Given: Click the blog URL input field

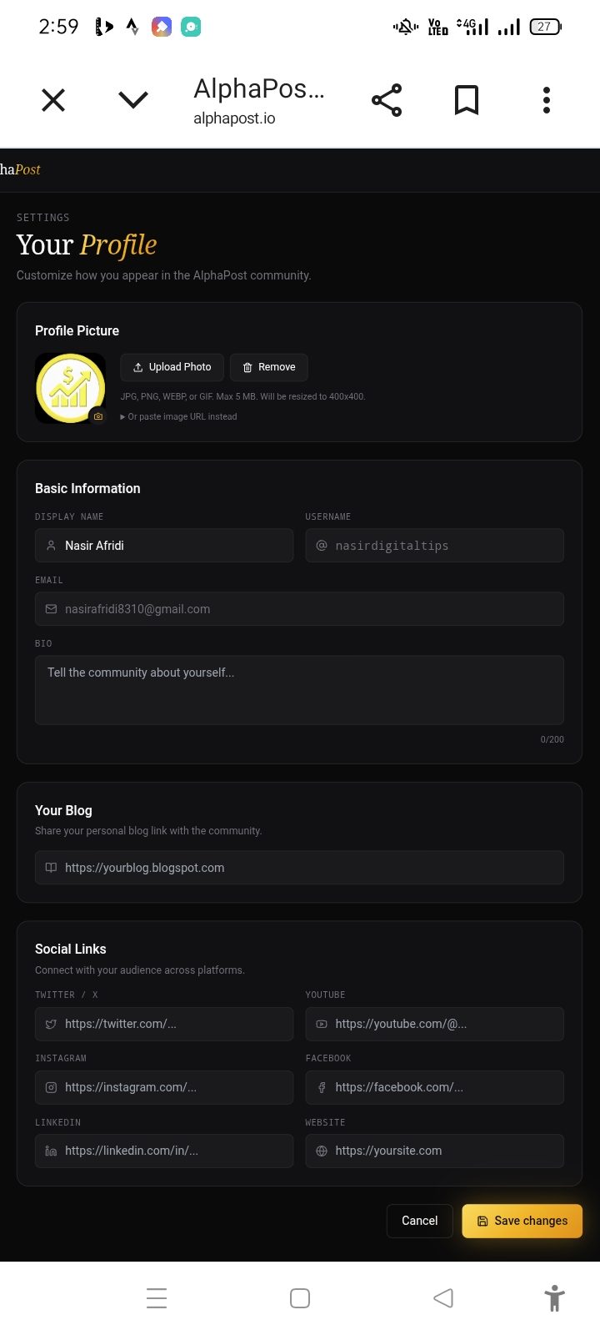Looking at the screenshot, I should pos(299,868).
